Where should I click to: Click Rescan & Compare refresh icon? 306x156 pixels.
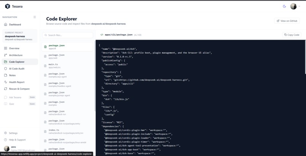[x=5, y=89]
